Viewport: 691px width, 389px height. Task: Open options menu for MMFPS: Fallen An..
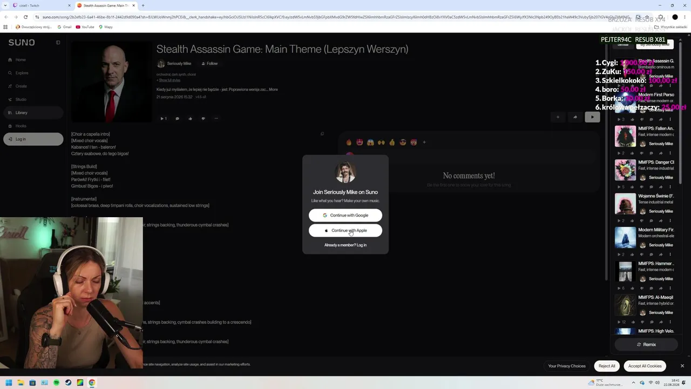670,153
